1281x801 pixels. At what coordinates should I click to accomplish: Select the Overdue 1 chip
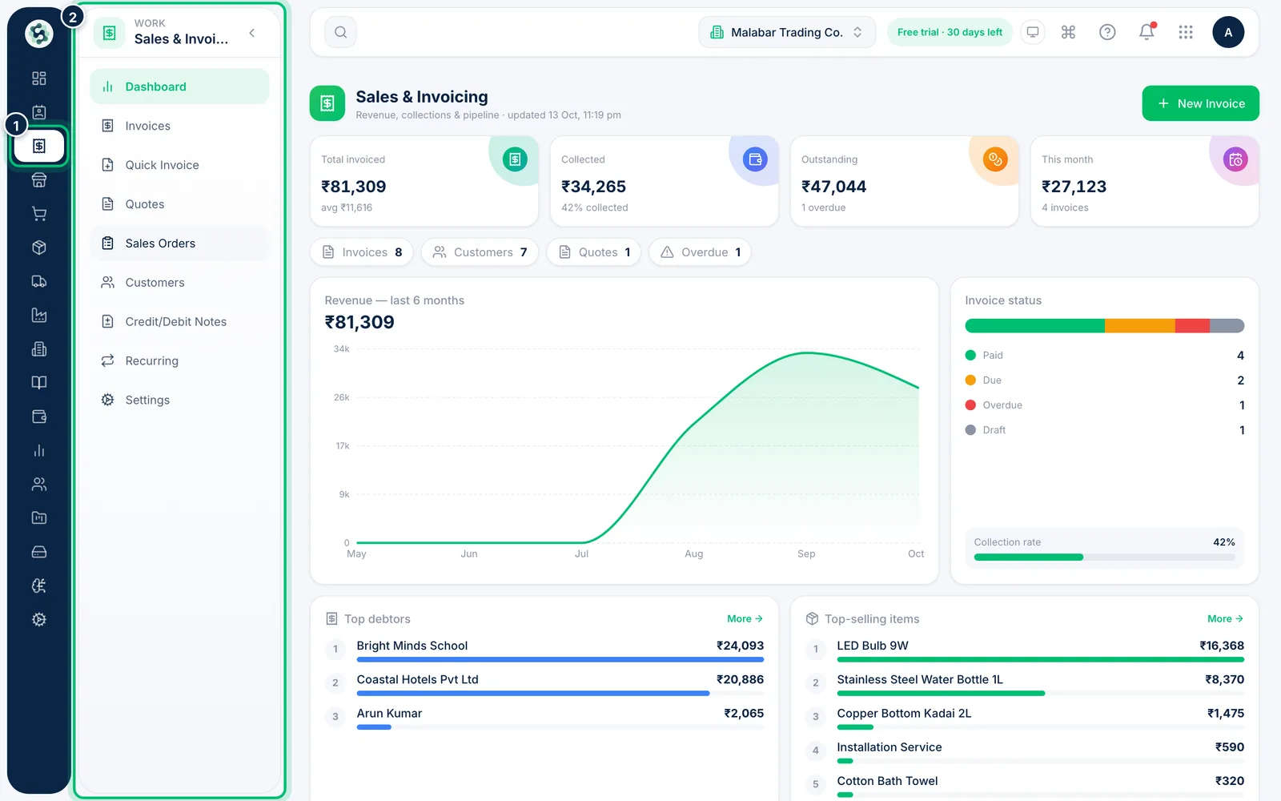(700, 252)
